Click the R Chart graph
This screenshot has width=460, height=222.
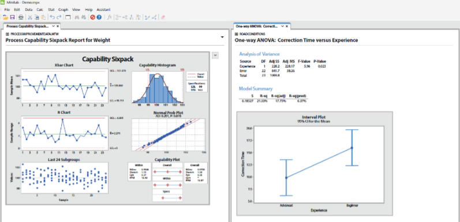(65, 133)
